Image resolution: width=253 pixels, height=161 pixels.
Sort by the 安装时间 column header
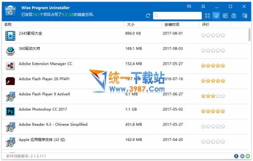[172, 24]
